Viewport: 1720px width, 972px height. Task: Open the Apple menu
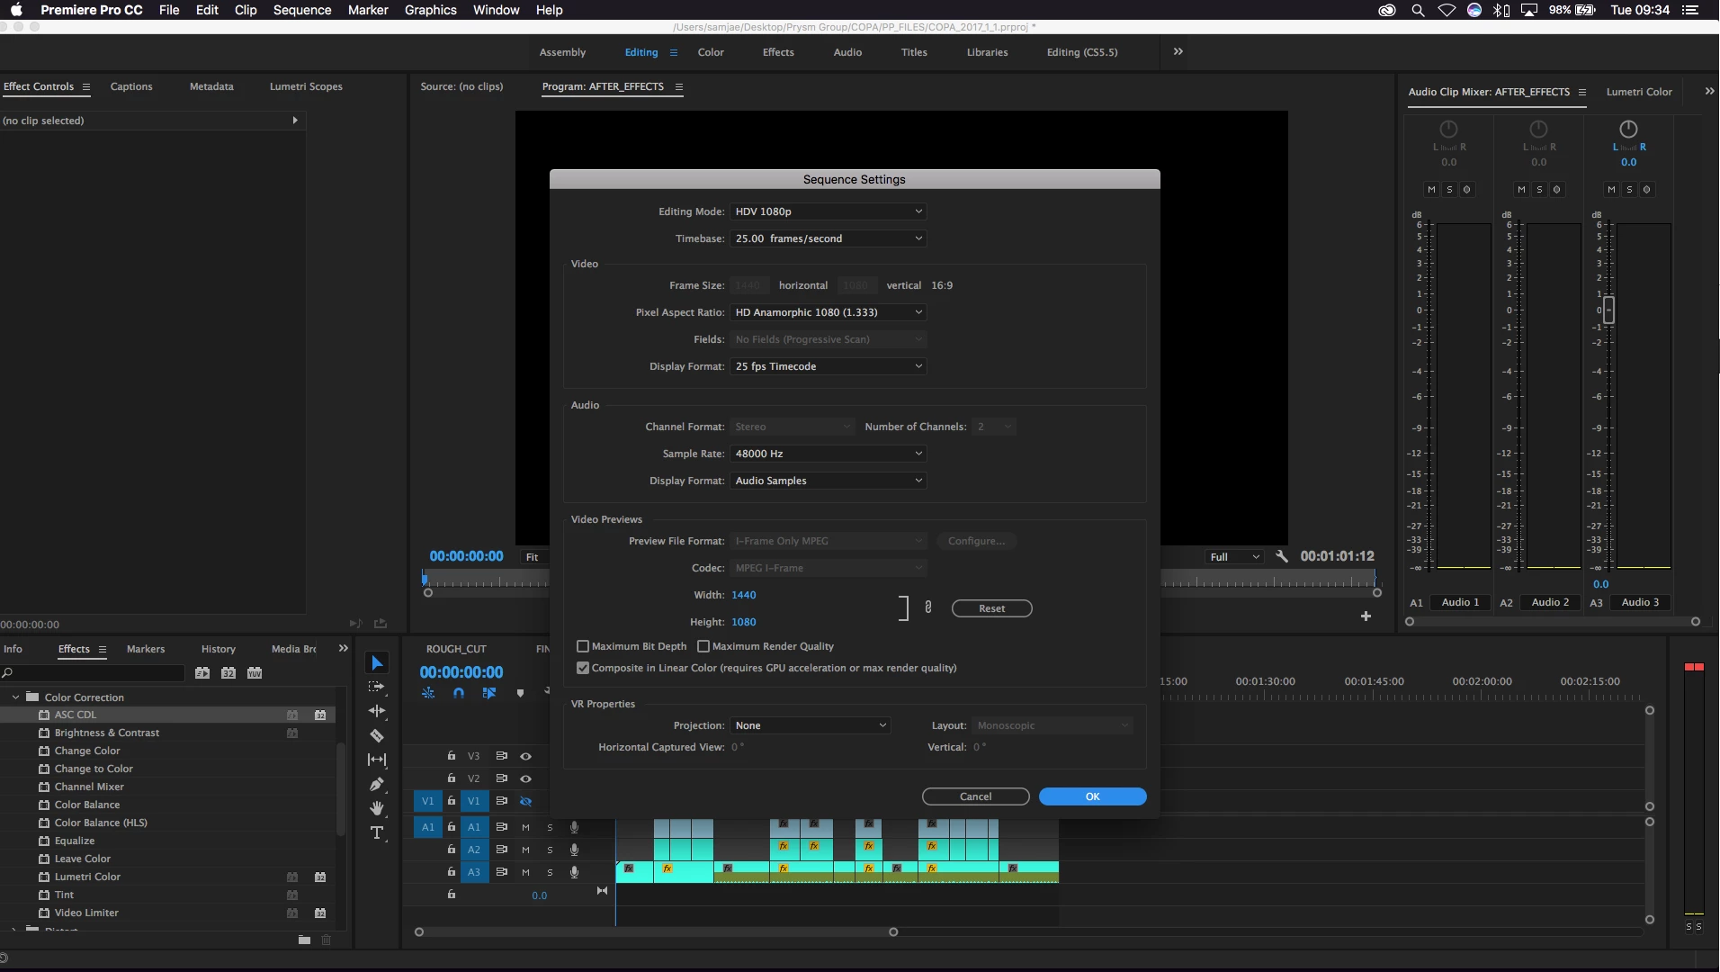[x=16, y=10]
